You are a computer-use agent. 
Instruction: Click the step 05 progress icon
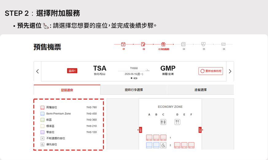(x=204, y=44)
